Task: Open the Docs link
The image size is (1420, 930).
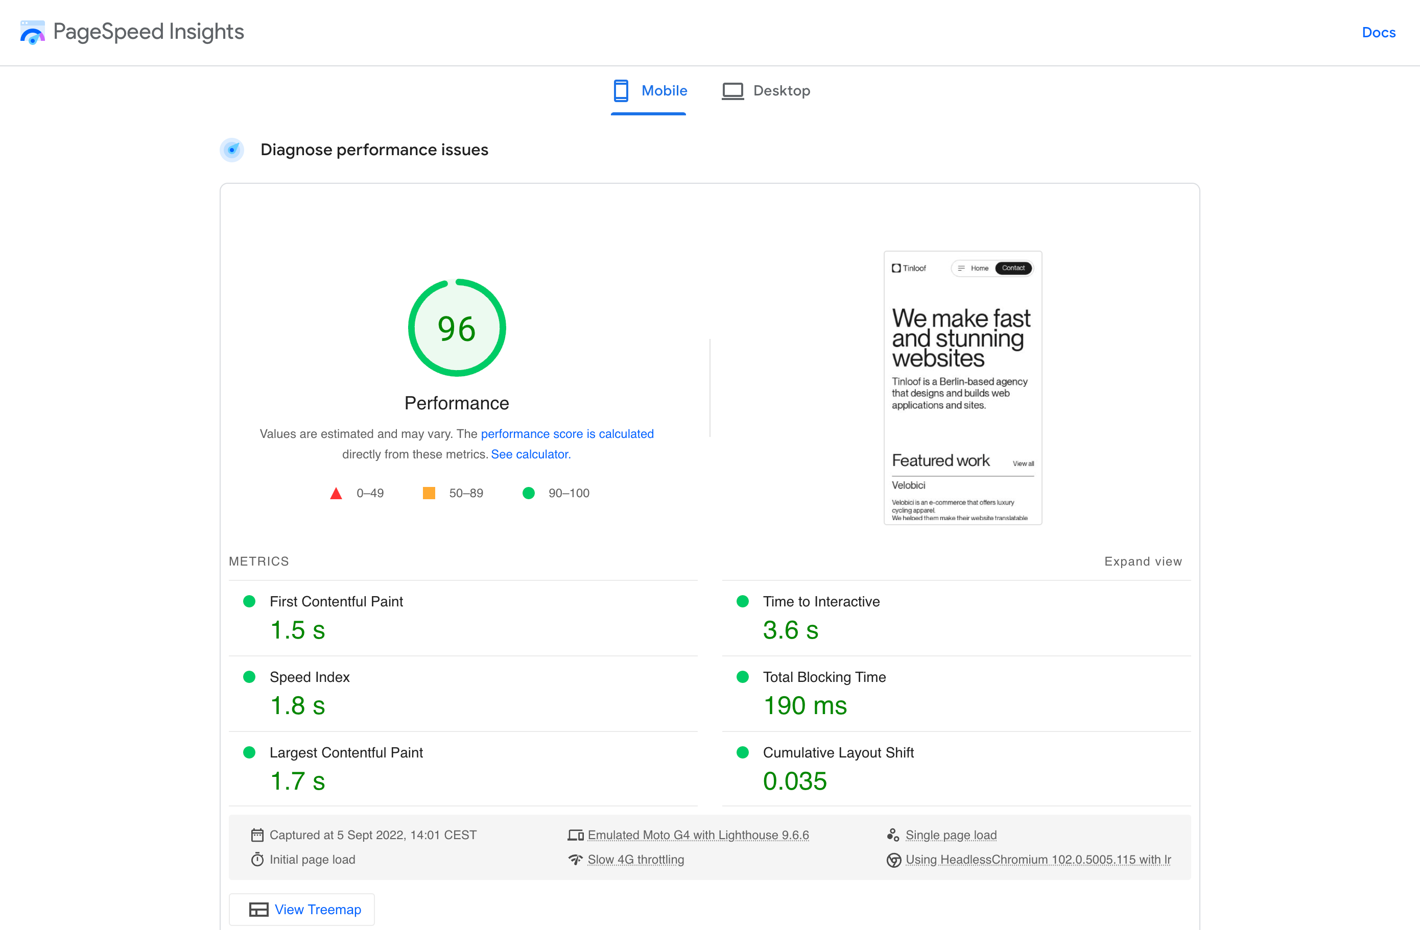Action: (1378, 32)
